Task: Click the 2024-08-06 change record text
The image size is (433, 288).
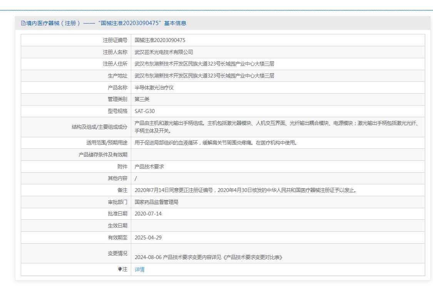Action: [x=208, y=257]
